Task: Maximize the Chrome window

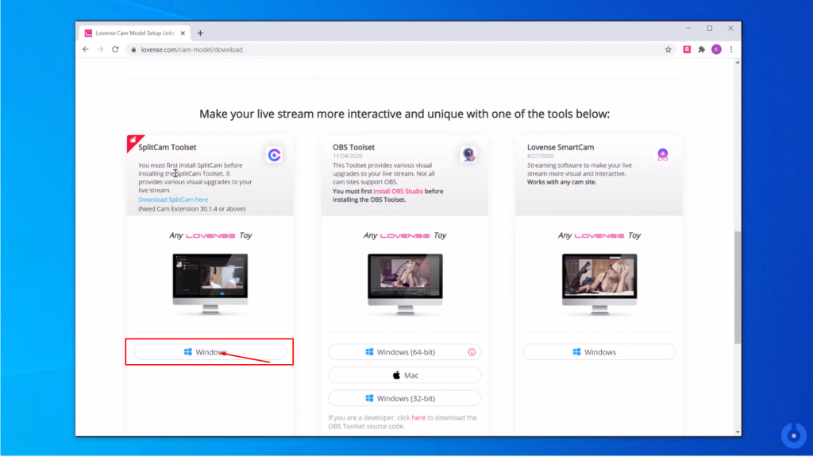Action: tap(710, 29)
